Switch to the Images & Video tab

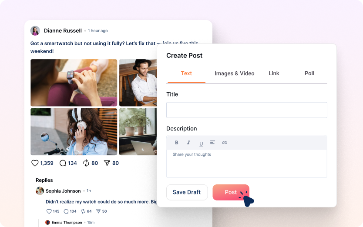tap(234, 73)
